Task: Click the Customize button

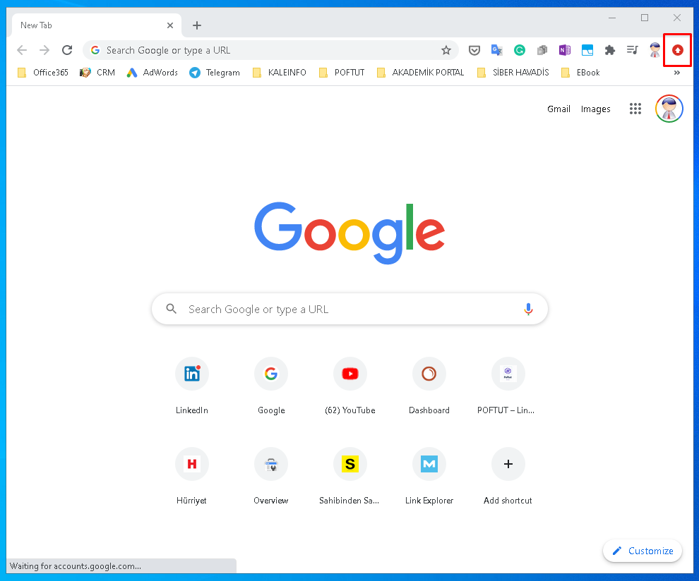Action: tap(643, 551)
